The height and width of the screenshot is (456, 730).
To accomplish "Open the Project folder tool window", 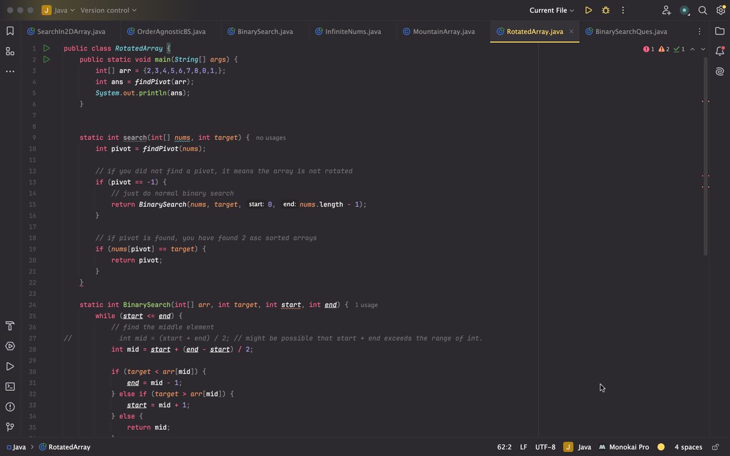I will pyautogui.click(x=720, y=31).
